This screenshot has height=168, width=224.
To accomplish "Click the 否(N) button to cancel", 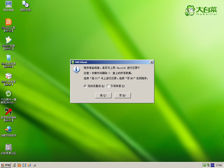I will pos(122,95).
